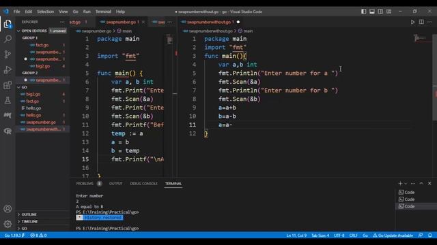Screen dimensions: 437x245
Task: Click the feedback icon in status bar
Action: pos(421,235)
